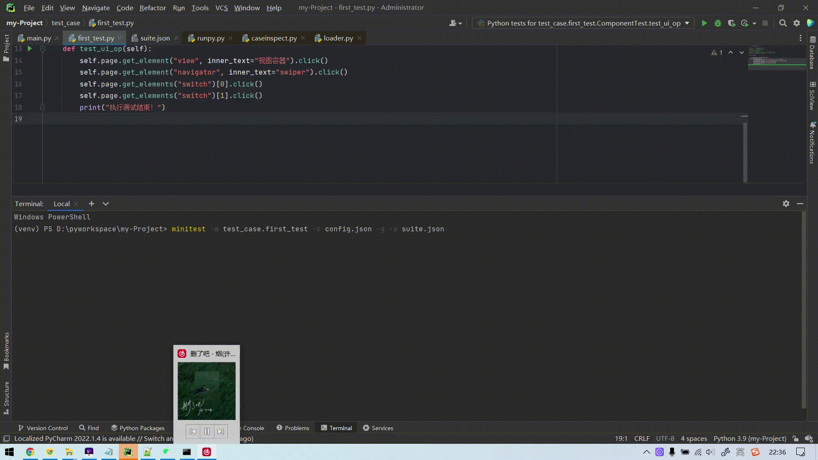The width and height of the screenshot is (818, 460).
Task: Open the Problems tool window
Action: pos(293,428)
